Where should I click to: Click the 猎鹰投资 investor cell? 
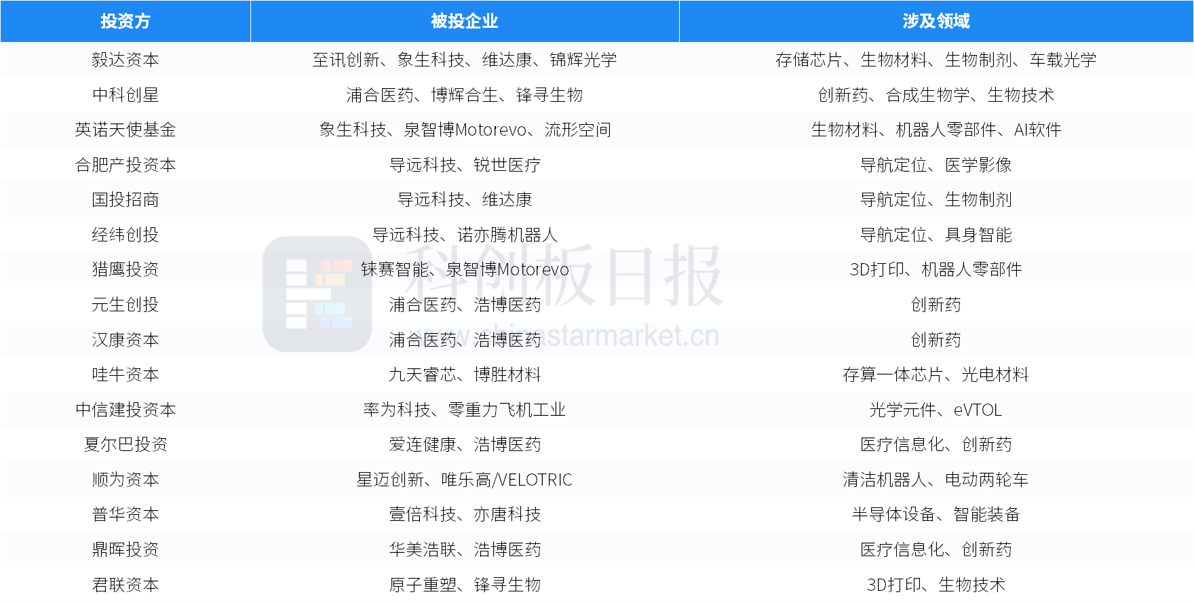click(x=126, y=269)
